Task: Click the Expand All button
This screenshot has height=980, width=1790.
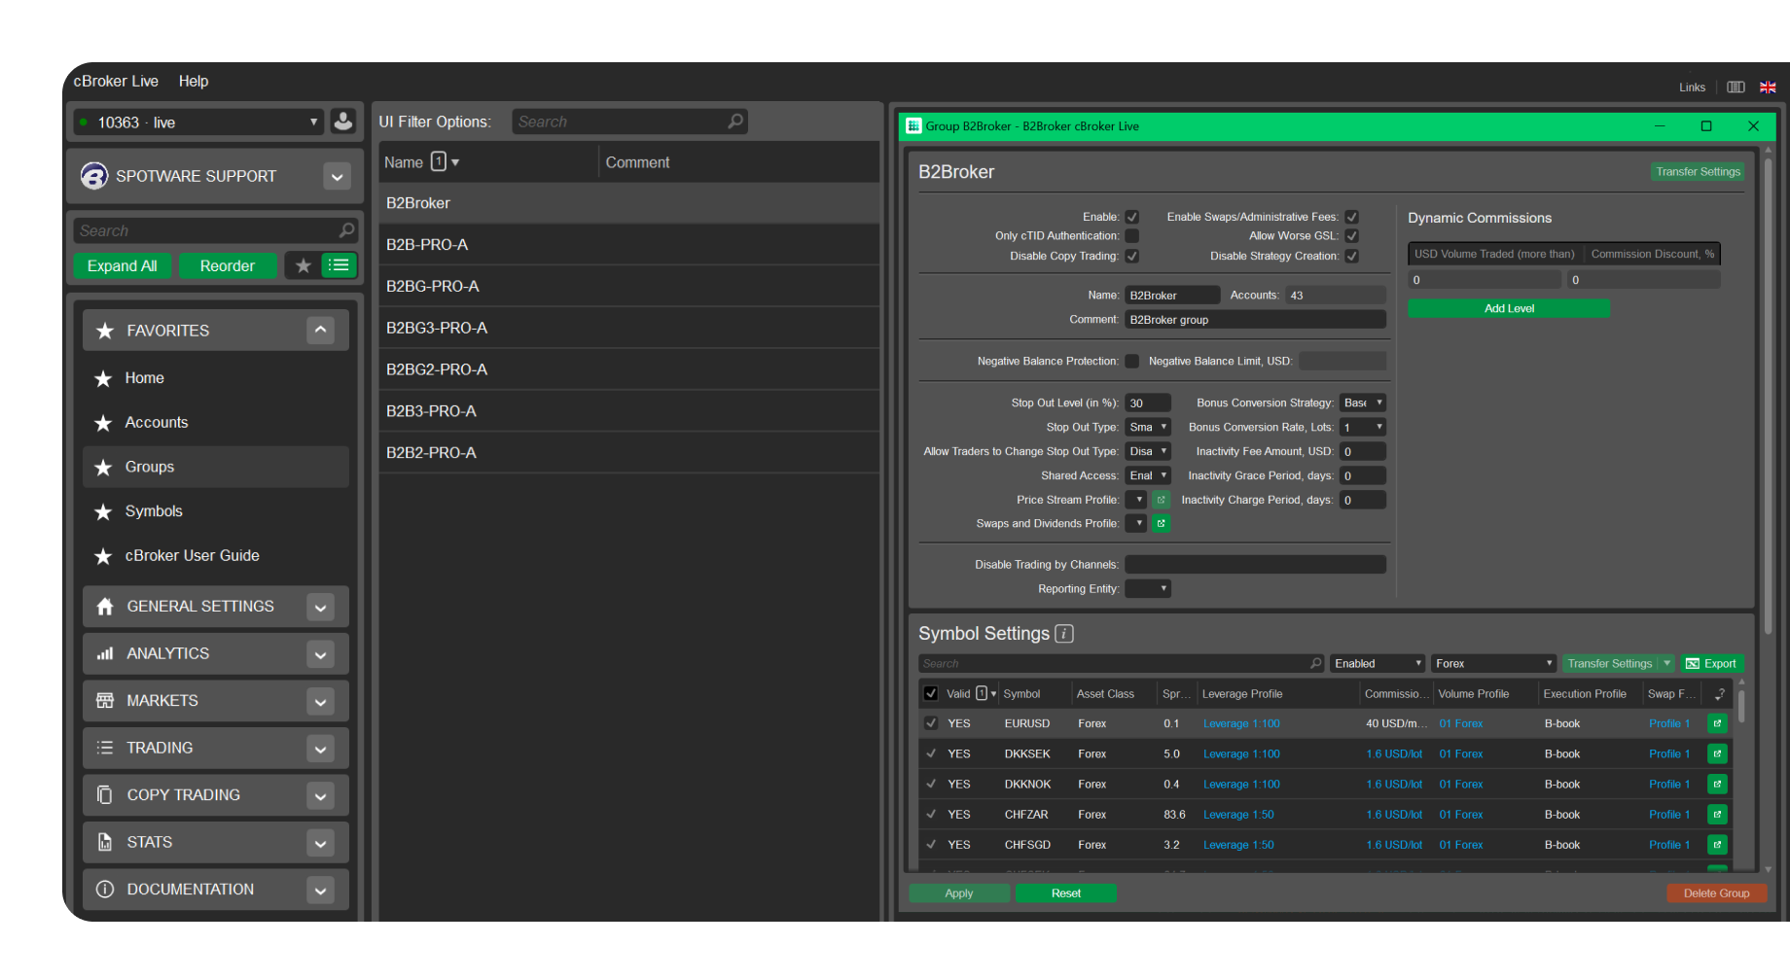Action: (x=122, y=265)
